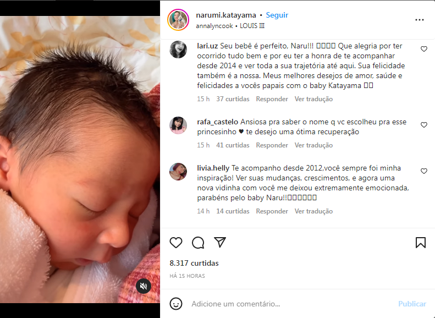Viewport: 435px width, 318px height.
Task: Open comments via speech bubble icon
Action: click(198, 243)
